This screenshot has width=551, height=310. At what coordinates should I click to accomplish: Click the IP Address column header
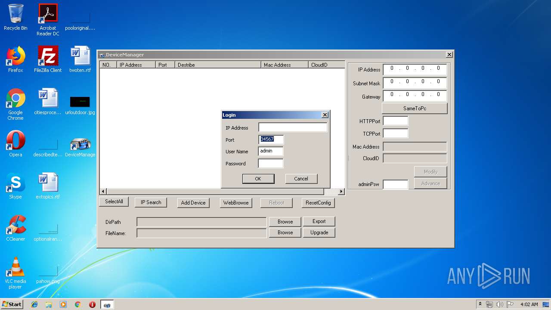point(136,65)
